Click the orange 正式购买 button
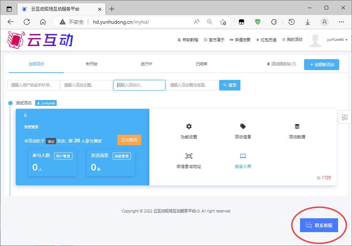Screen dimensions: 352x246 (129, 140)
